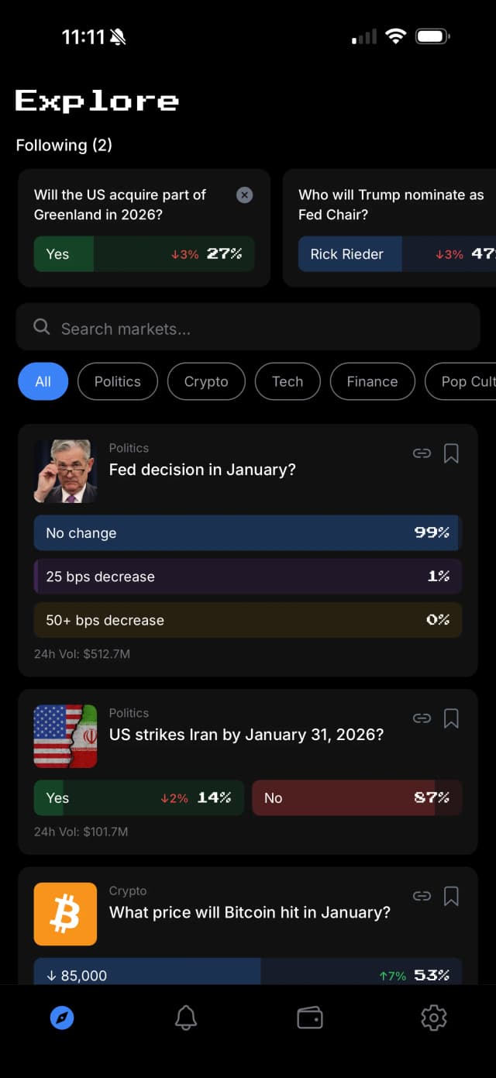This screenshot has width=496, height=1078.
Task: Toggle bookmark on the Iran strikes market
Action: point(452,718)
